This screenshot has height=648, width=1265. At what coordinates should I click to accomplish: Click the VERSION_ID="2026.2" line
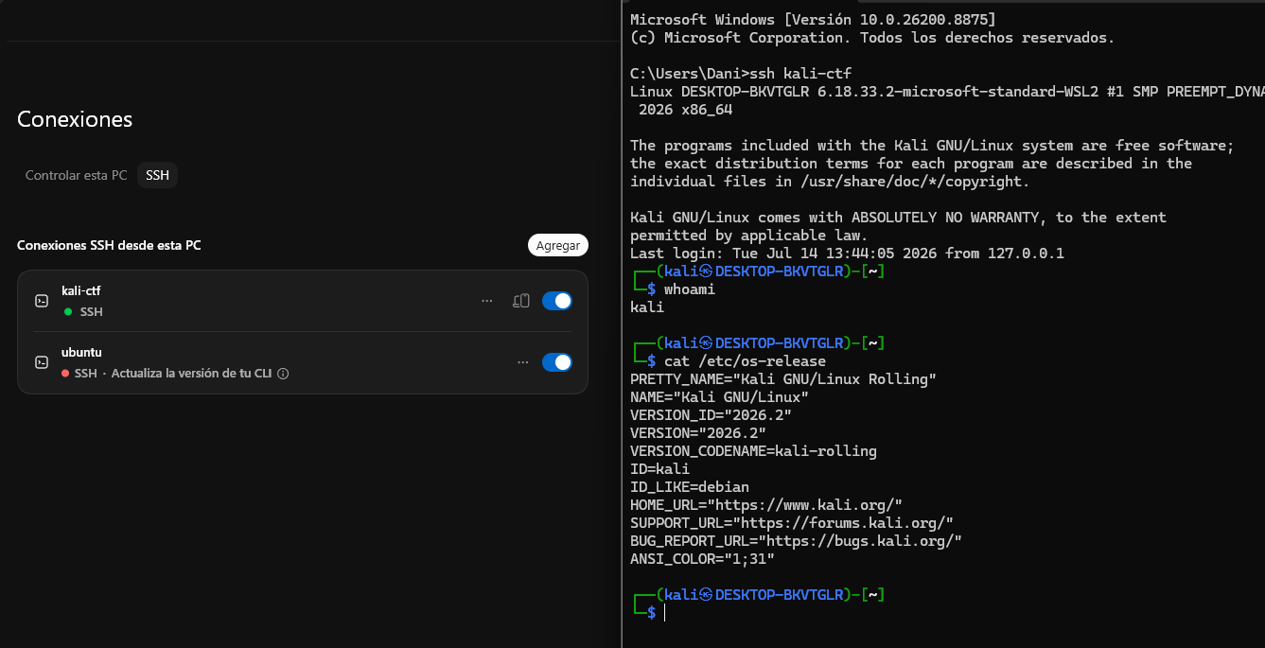[711, 415]
